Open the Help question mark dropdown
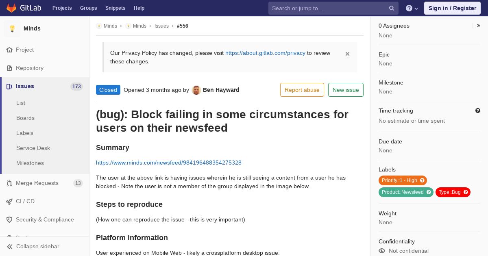This screenshot has width=488, height=256. click(x=412, y=8)
